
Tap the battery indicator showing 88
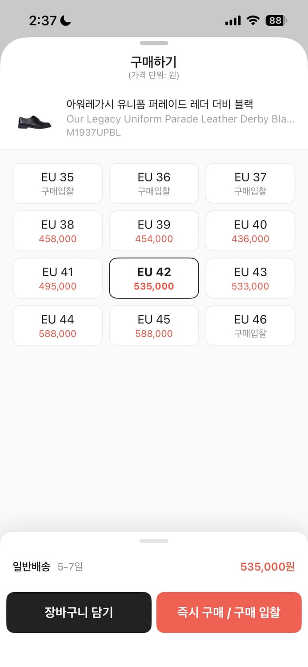pos(275,20)
